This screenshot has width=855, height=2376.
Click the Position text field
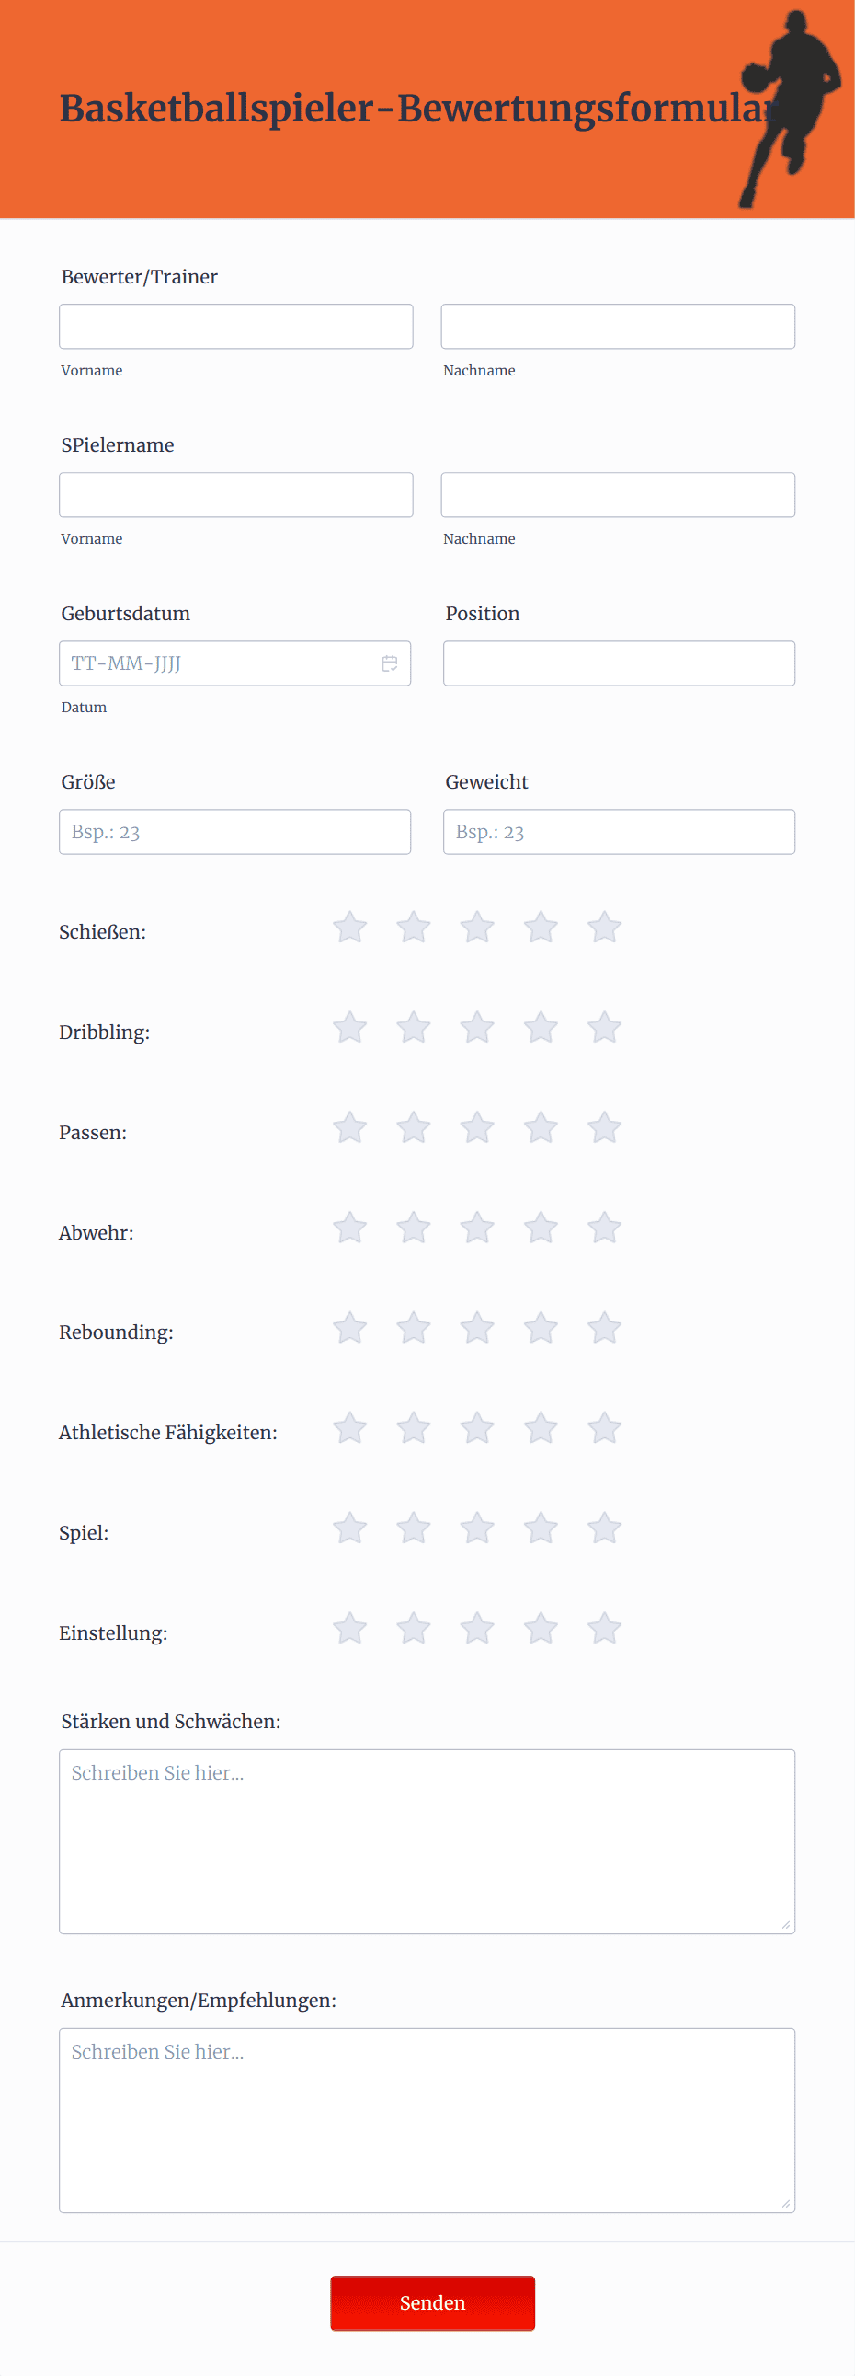click(619, 663)
